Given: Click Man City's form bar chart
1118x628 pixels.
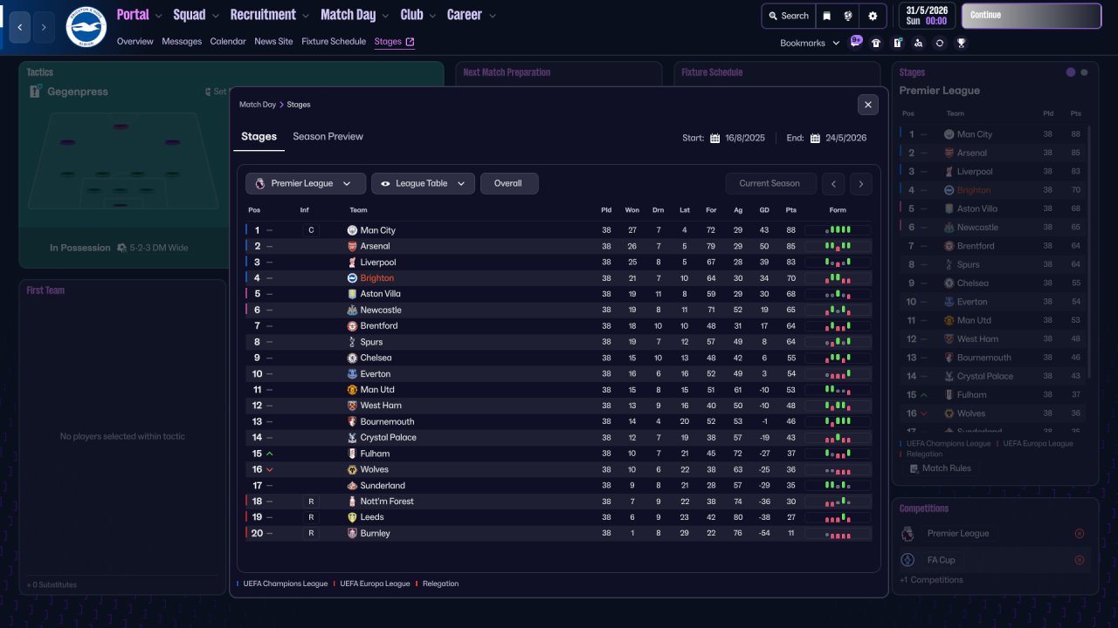Looking at the screenshot, I should point(838,230).
